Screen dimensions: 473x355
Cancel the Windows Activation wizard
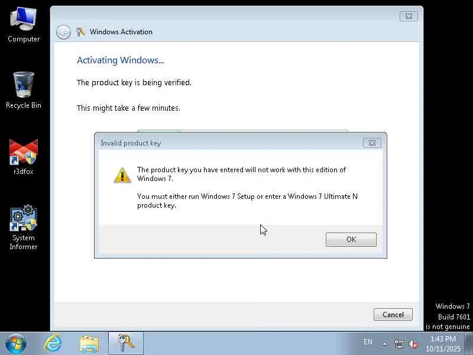click(x=393, y=315)
